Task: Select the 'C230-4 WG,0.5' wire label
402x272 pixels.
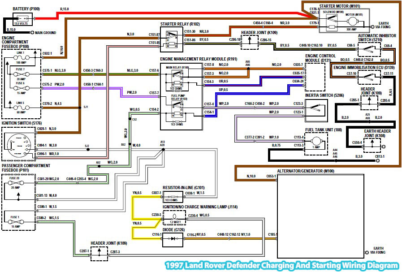Action: coord(199,216)
